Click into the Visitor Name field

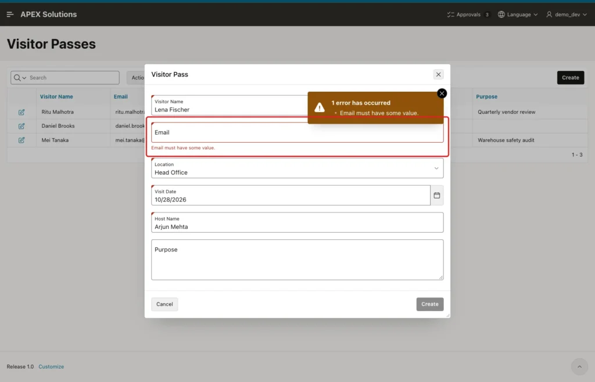click(x=229, y=106)
